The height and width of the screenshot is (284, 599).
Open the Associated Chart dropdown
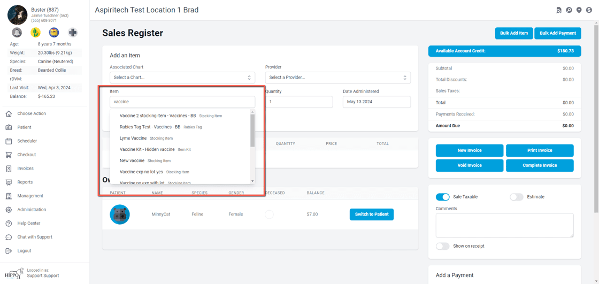(x=182, y=78)
